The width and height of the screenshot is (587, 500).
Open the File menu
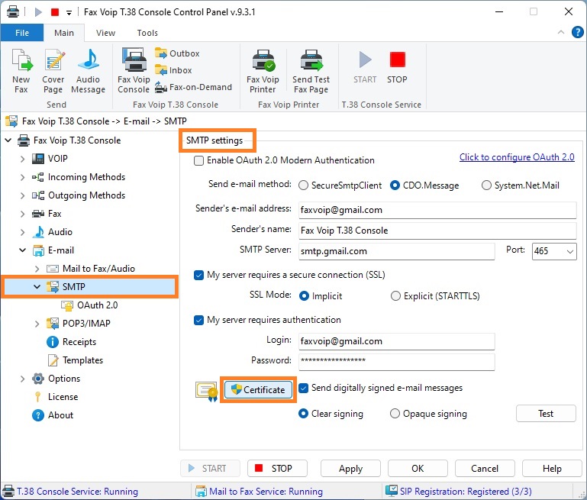click(22, 33)
